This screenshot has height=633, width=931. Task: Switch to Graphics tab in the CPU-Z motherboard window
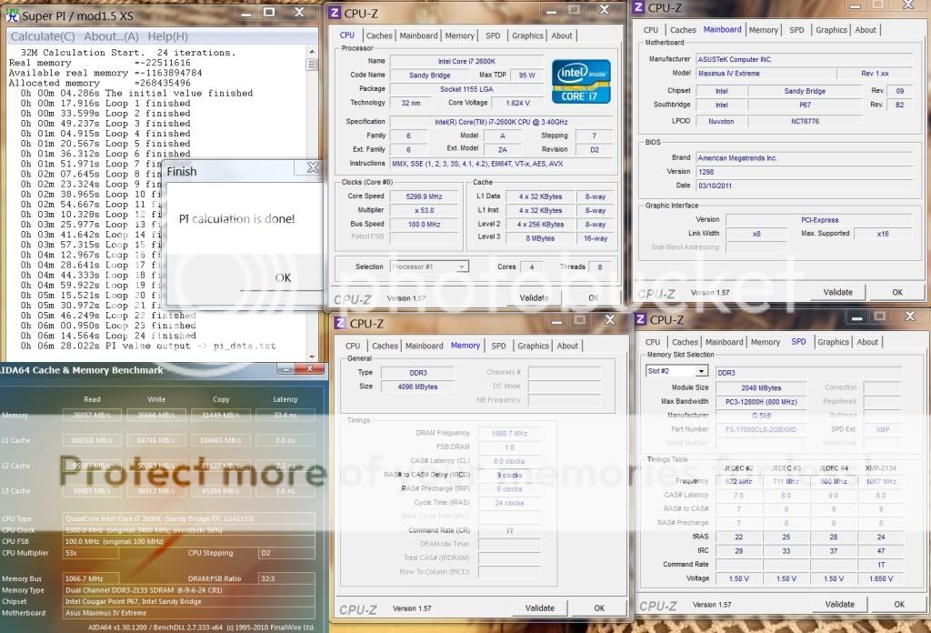831,30
